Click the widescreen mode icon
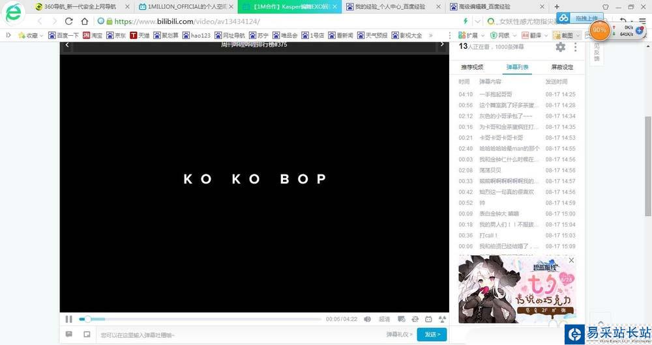The height and width of the screenshot is (345, 652). pos(428,319)
